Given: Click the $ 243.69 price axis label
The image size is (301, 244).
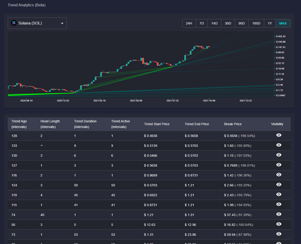Looking at the screenshot, I should pyautogui.click(x=281, y=42).
